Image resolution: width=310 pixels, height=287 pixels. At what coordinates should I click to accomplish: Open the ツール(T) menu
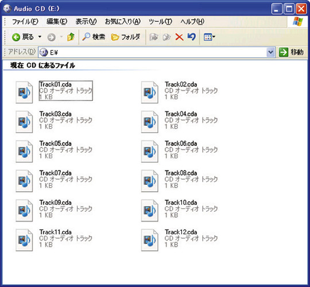160,21
